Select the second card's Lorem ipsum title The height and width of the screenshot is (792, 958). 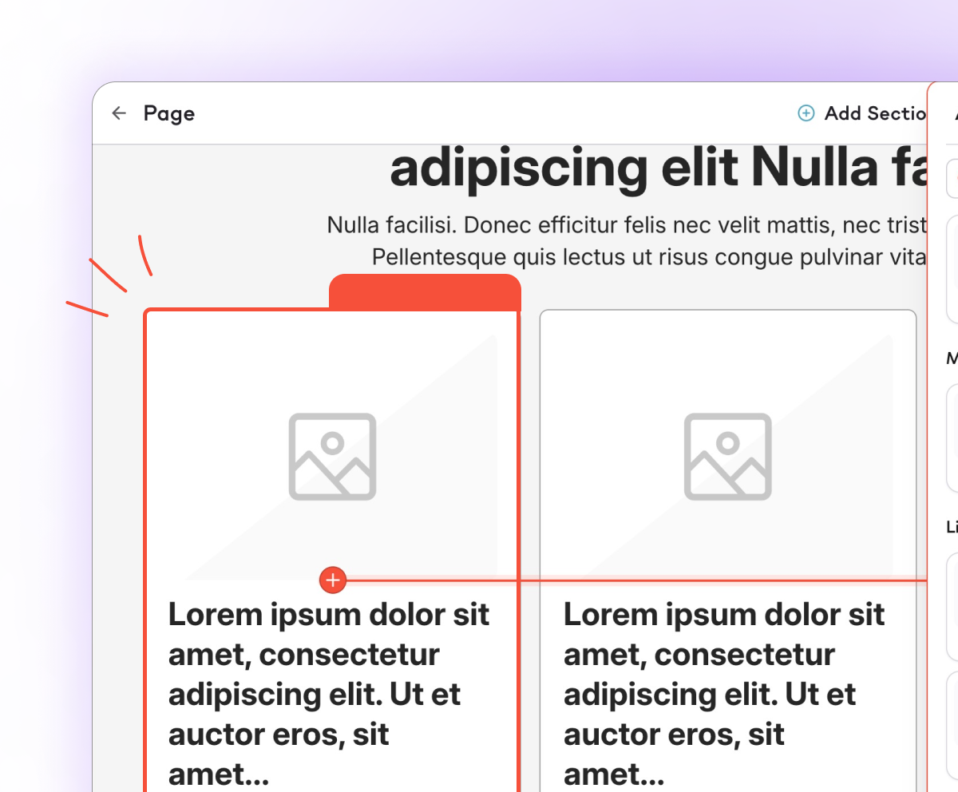point(724,693)
